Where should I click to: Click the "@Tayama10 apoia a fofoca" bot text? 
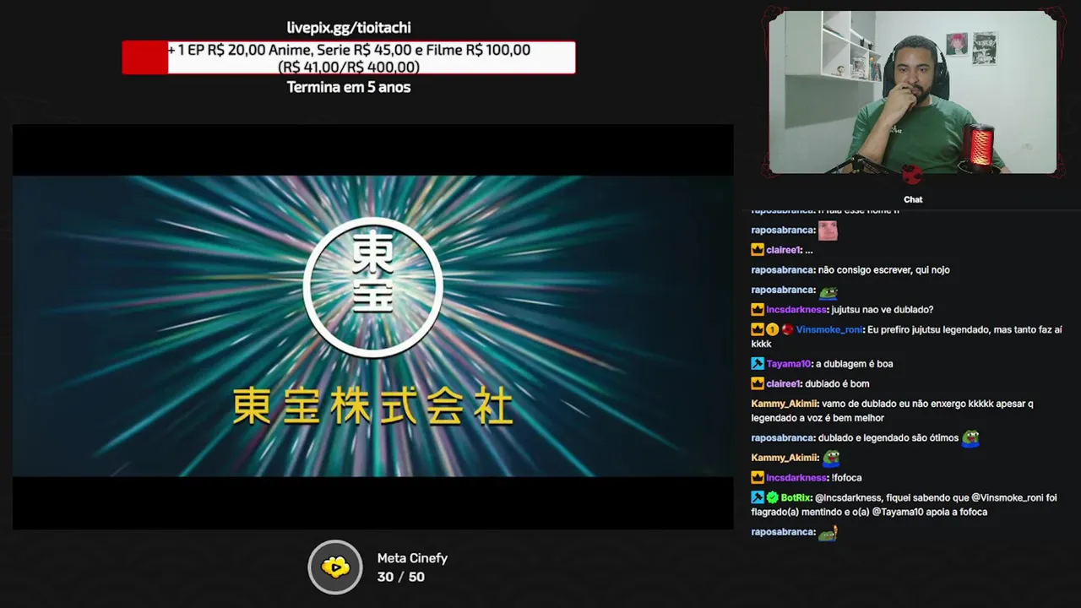(x=930, y=512)
